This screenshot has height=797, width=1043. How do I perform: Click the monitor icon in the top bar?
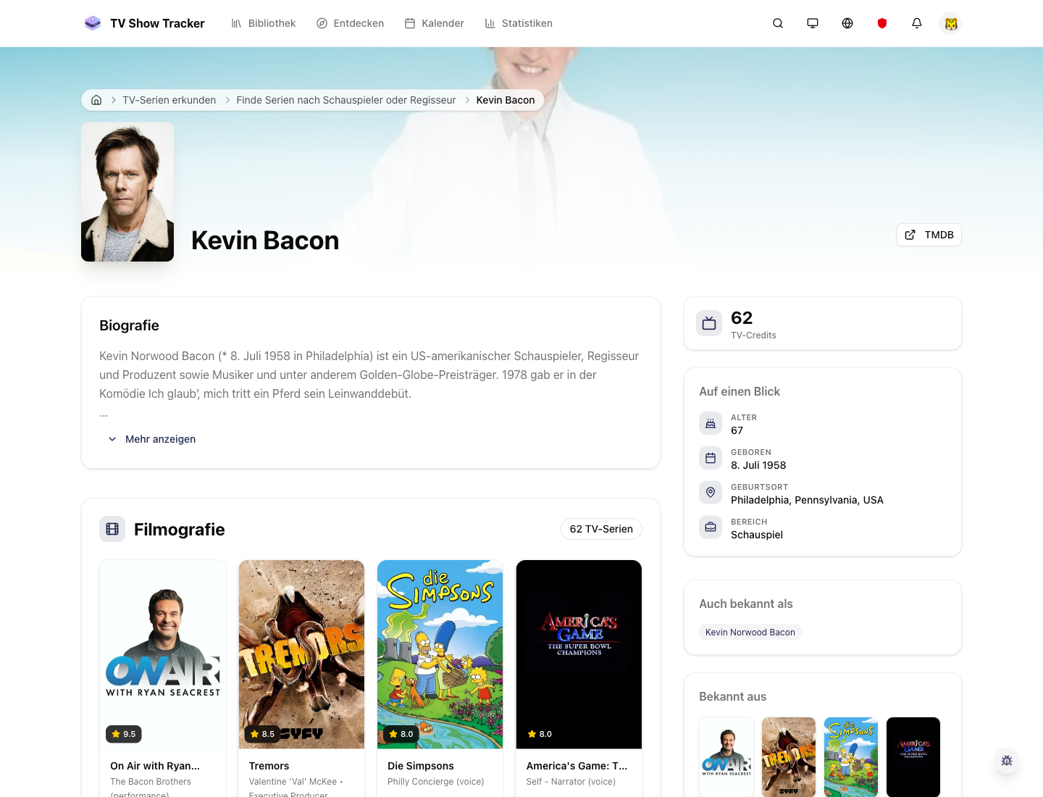(813, 23)
